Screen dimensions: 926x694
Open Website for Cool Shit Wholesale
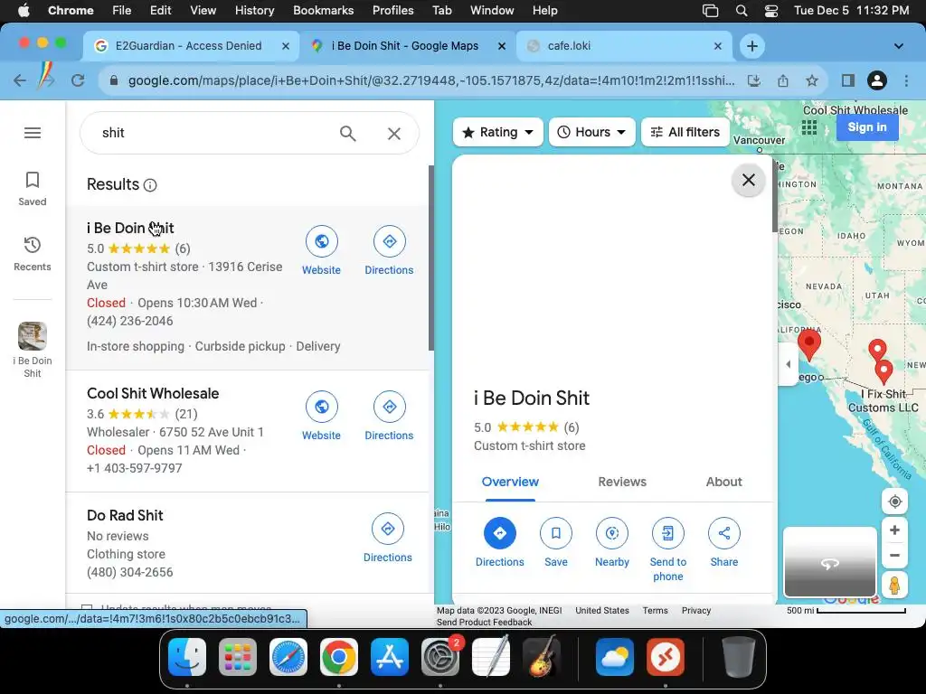(321, 416)
